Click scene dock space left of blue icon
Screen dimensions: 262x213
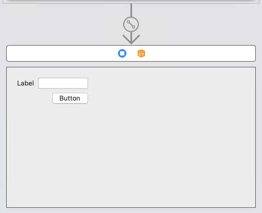click(x=62, y=53)
